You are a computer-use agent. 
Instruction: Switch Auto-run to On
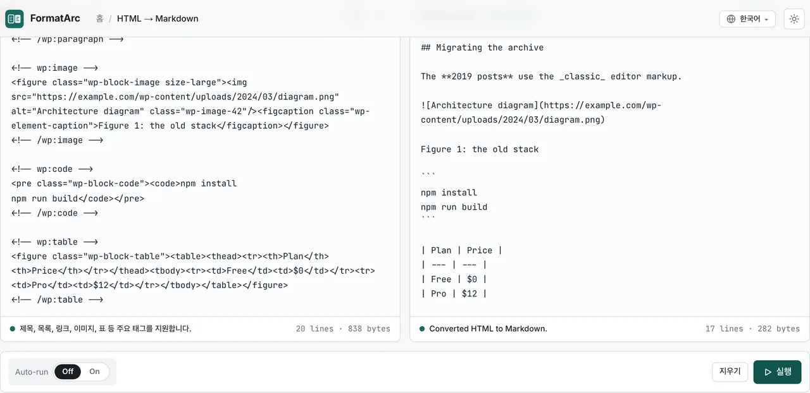[x=94, y=372]
